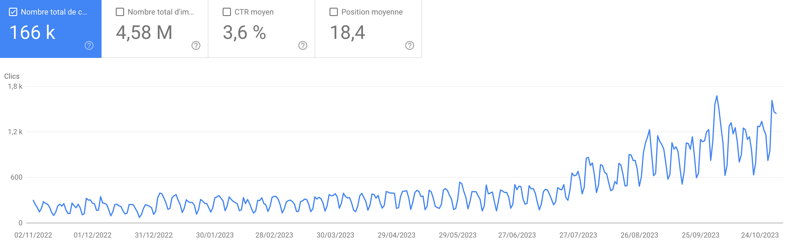Open help icon on CTR moyen card
This screenshot has width=798, height=250.
tap(303, 45)
